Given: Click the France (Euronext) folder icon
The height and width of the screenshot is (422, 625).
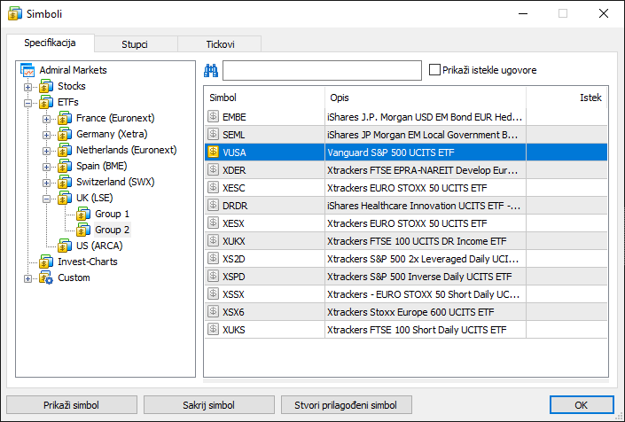Looking at the screenshot, I should pyautogui.click(x=65, y=118).
